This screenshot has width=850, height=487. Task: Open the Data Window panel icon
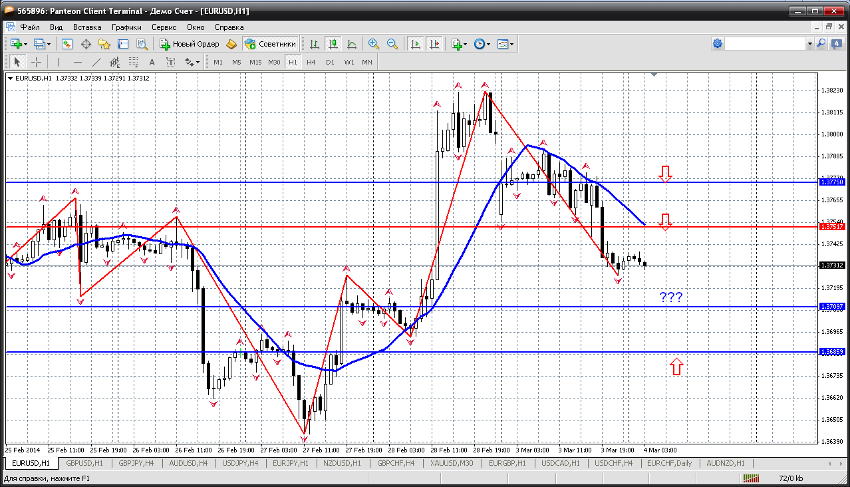86,44
